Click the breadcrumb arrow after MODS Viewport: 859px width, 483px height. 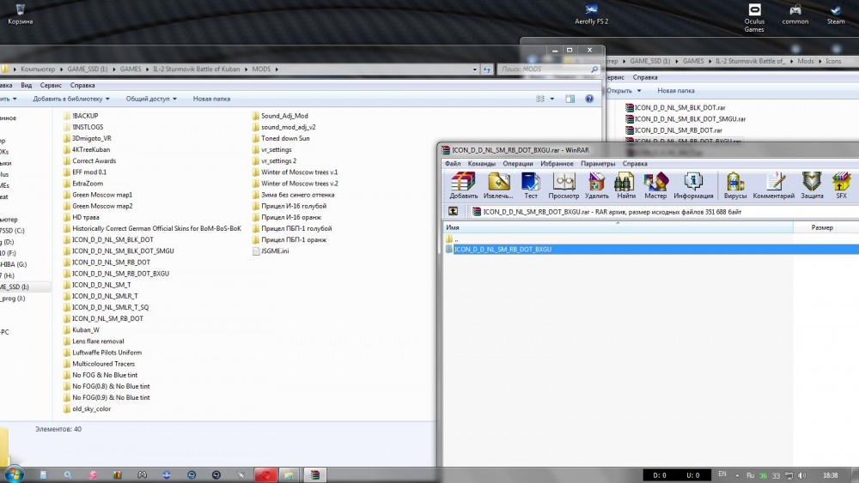coord(277,69)
